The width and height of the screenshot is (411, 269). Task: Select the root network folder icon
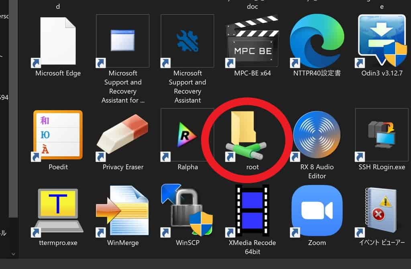click(x=246, y=136)
